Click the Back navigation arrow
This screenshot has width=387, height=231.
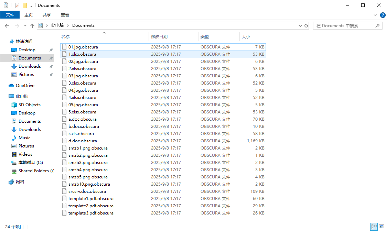[x=7, y=26]
